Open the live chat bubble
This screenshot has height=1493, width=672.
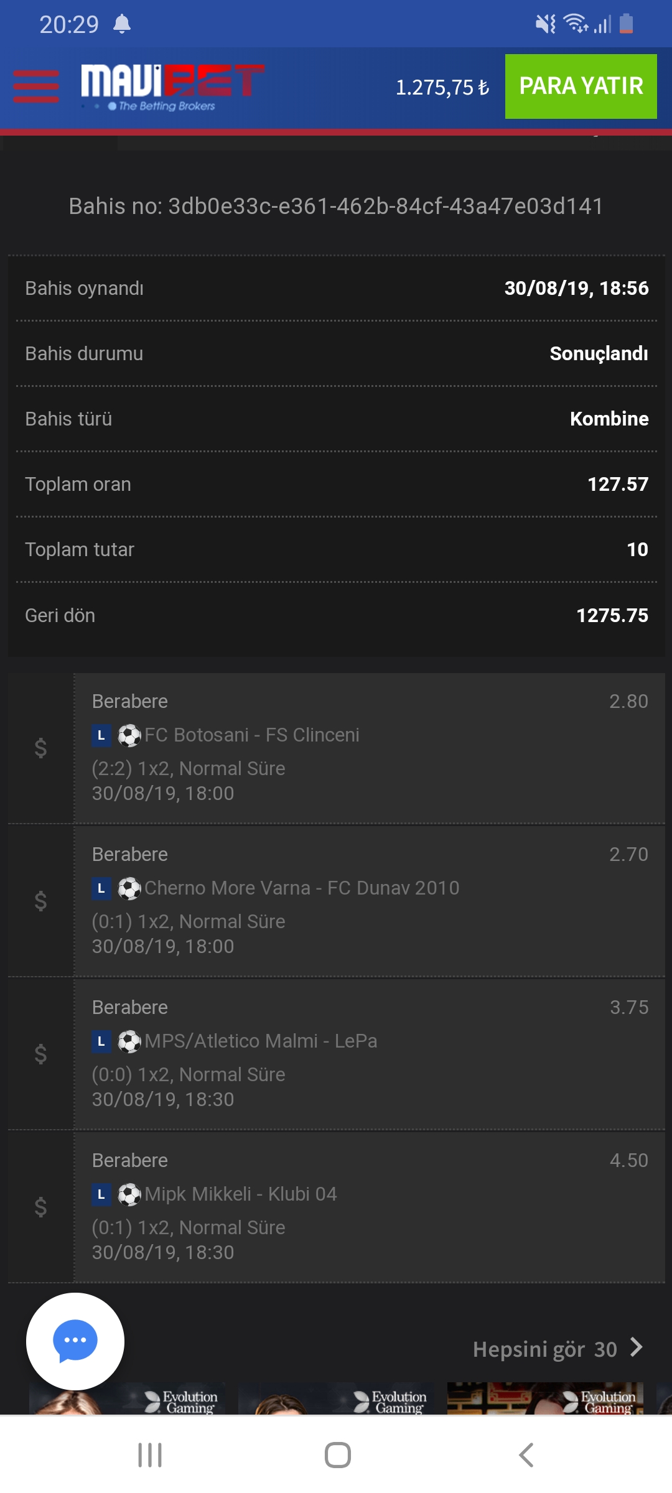tap(75, 1341)
